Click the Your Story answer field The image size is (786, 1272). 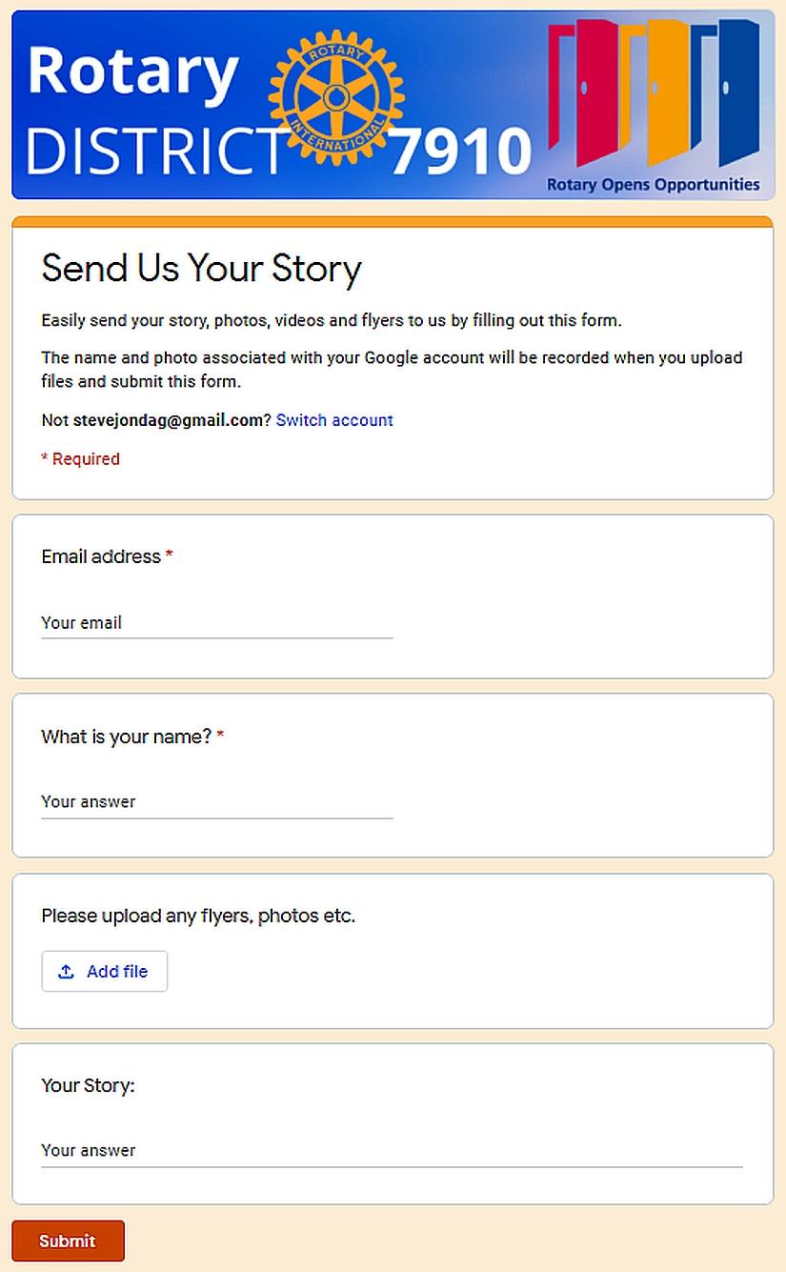(391, 1151)
